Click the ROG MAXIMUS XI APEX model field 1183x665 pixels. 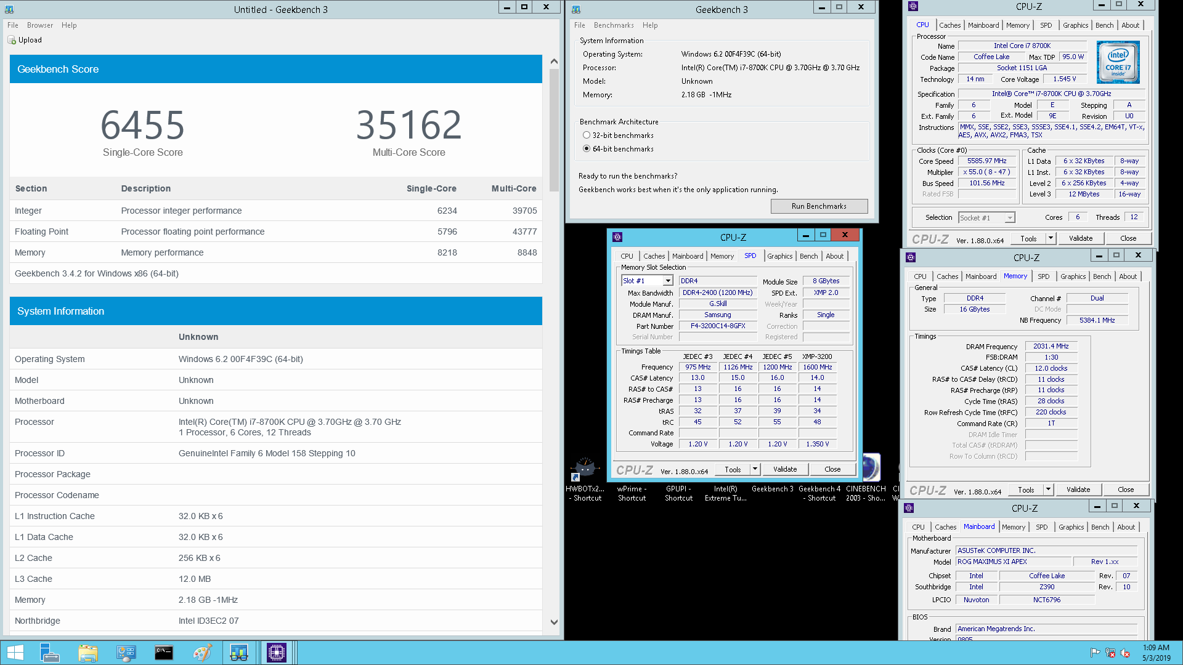click(x=1013, y=562)
